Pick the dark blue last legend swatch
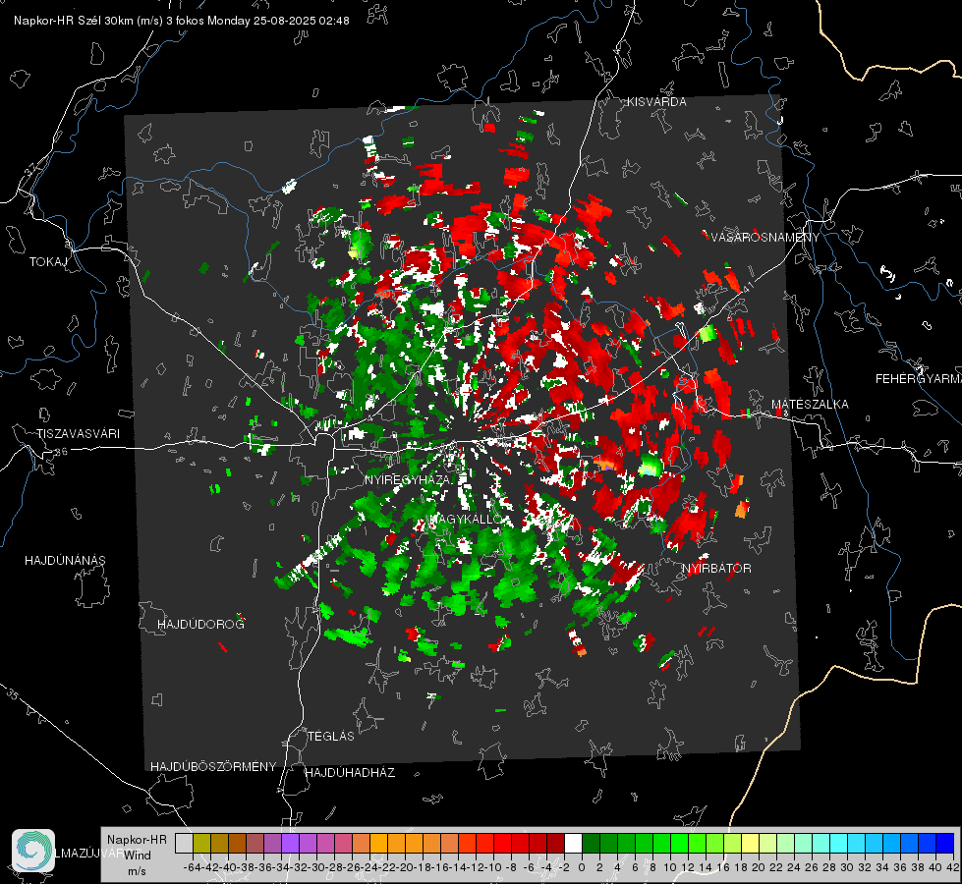The image size is (962, 884). (x=945, y=843)
